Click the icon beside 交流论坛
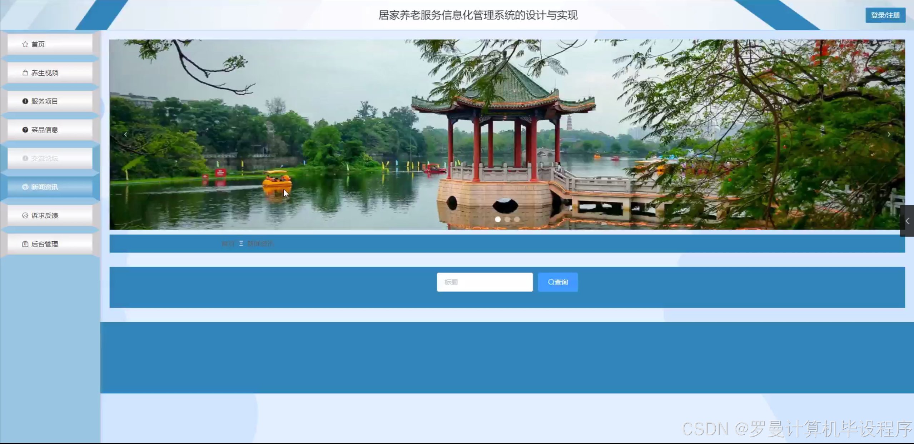This screenshot has height=444, width=914. [x=25, y=158]
